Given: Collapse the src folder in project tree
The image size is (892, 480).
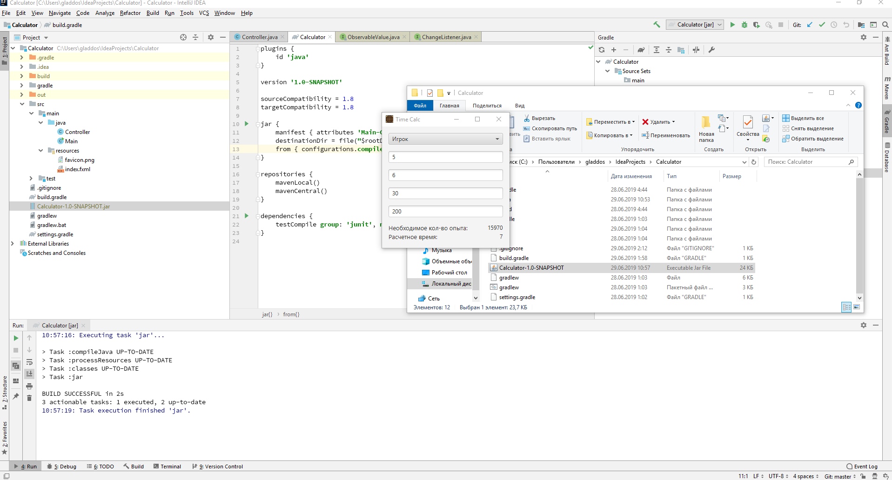Looking at the screenshot, I should coord(21,104).
